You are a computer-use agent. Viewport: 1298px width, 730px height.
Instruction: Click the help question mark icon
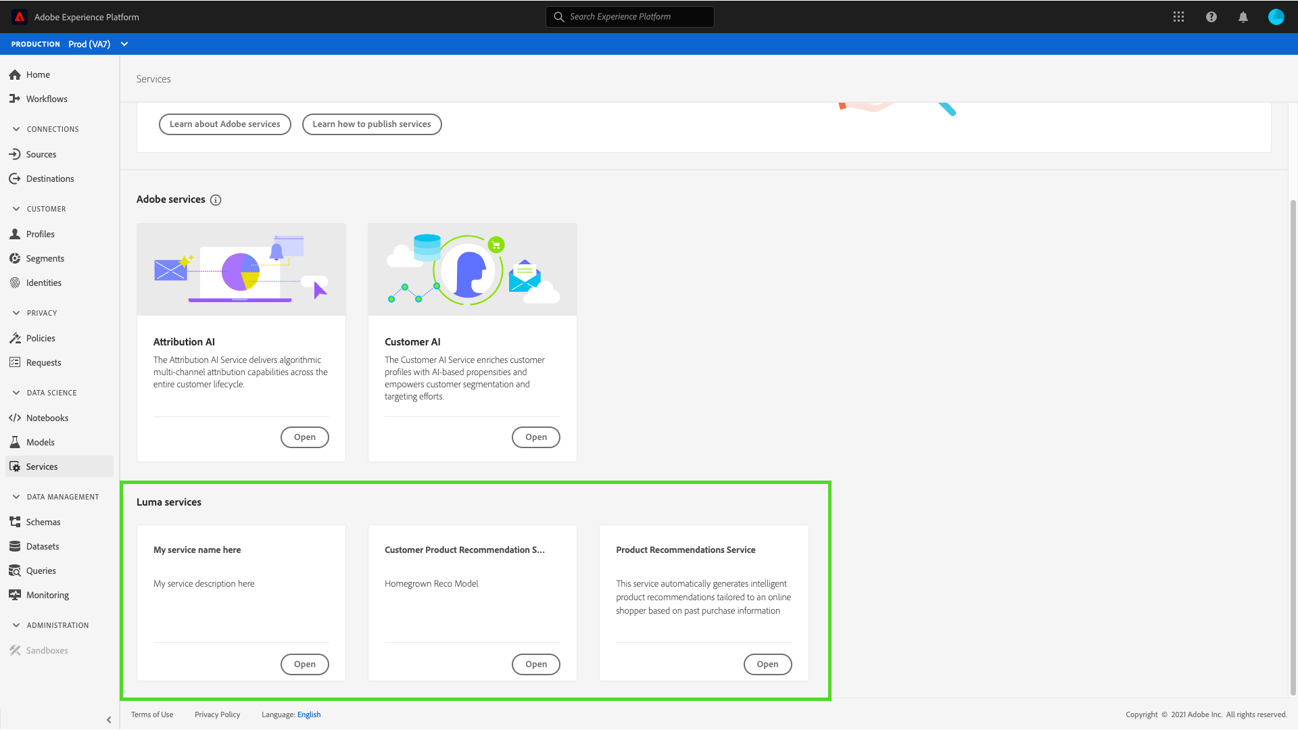pyautogui.click(x=1211, y=17)
